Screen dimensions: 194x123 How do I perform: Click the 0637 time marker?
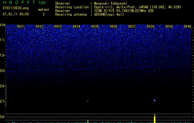coord(132,26)
